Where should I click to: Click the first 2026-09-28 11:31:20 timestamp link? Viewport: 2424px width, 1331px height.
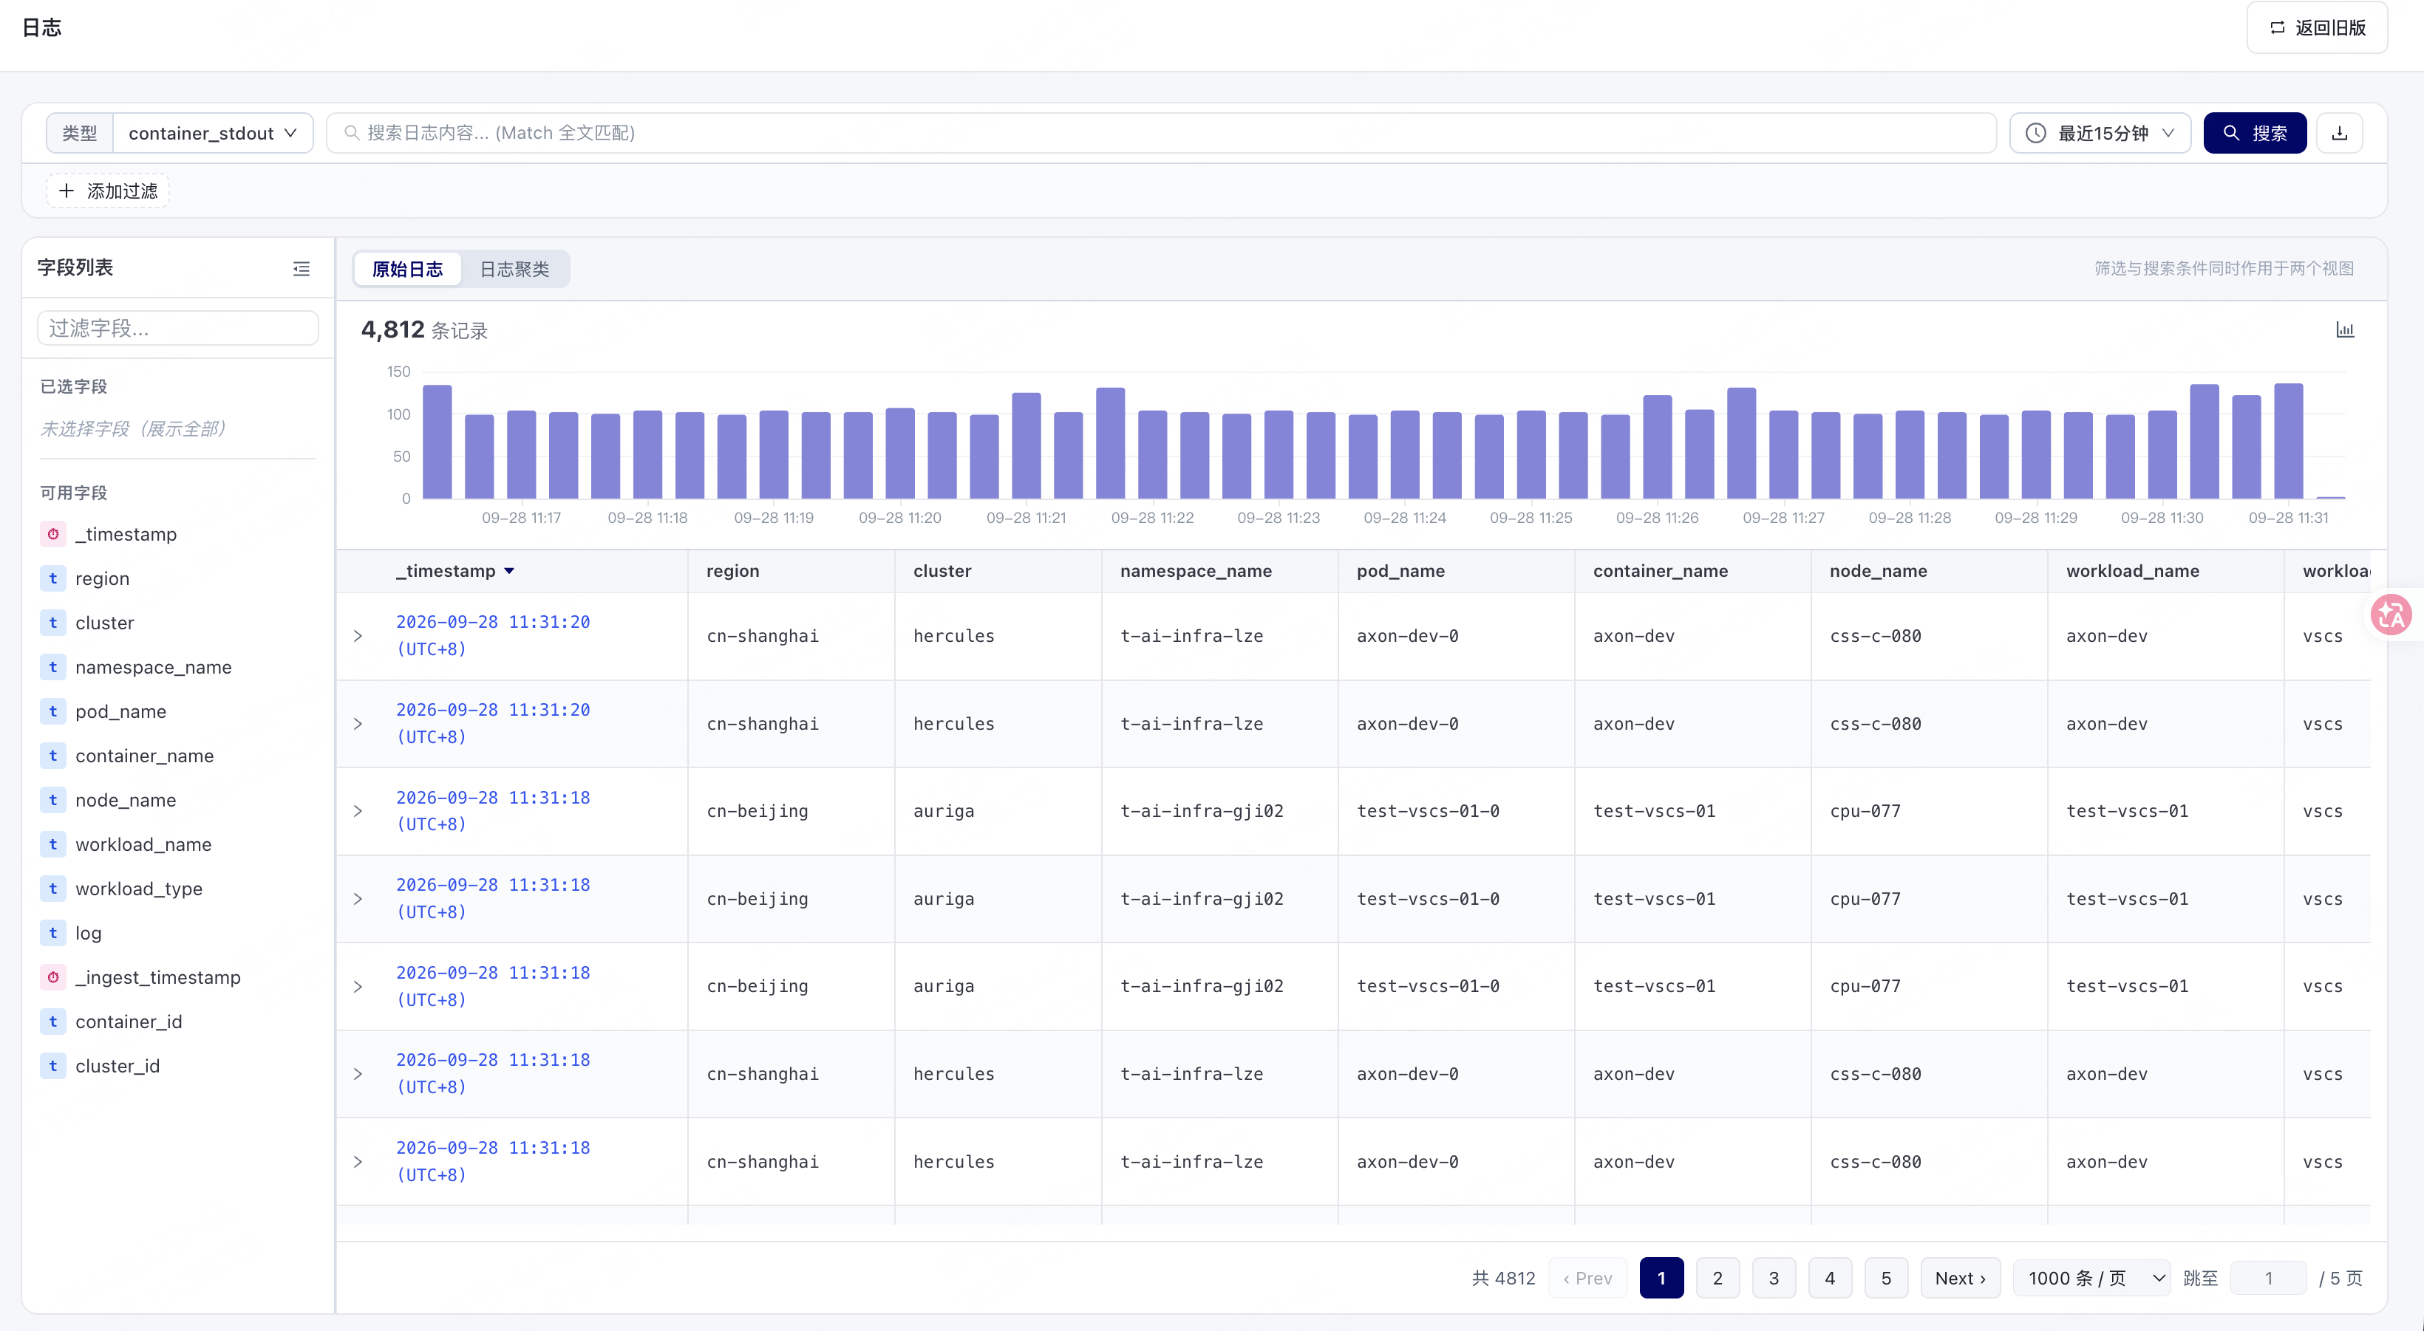[492, 635]
